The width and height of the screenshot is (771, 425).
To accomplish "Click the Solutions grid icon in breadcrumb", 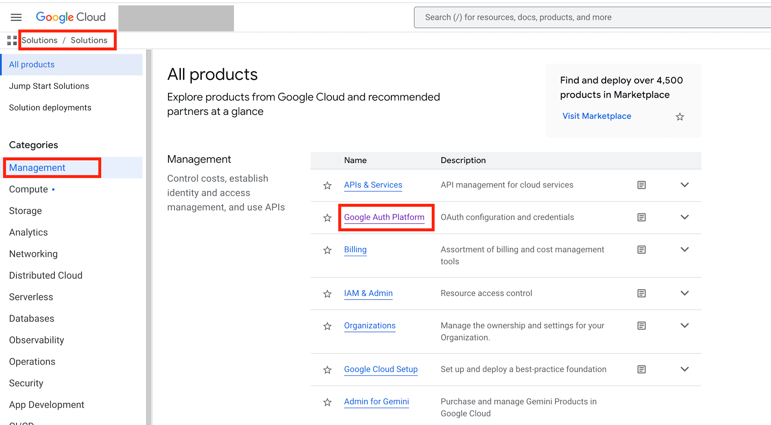I will (12, 40).
